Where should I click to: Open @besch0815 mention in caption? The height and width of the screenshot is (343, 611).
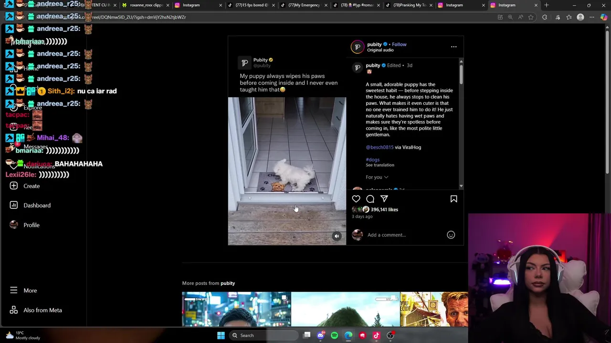pyautogui.click(x=379, y=147)
